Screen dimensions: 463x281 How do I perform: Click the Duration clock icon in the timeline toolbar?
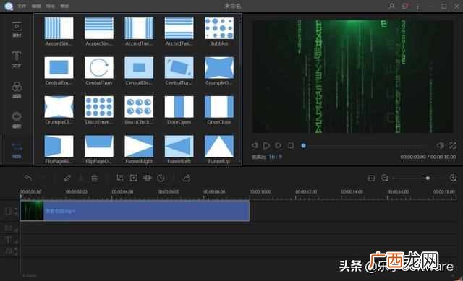coord(161,178)
